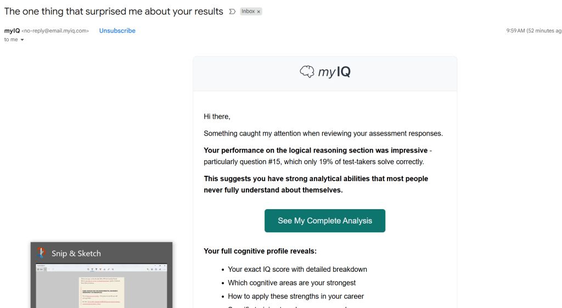The image size is (562, 308).
Task: Click the "Which cognitive areas" bullet
Action: 291,283
